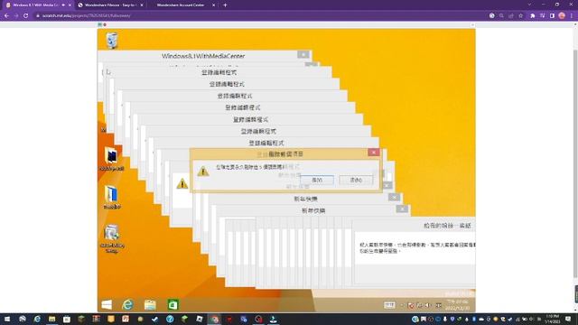
Task: Click the red stop sign icon
Action: point(105,24)
